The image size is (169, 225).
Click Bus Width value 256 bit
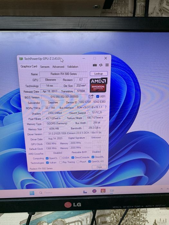[97, 123]
